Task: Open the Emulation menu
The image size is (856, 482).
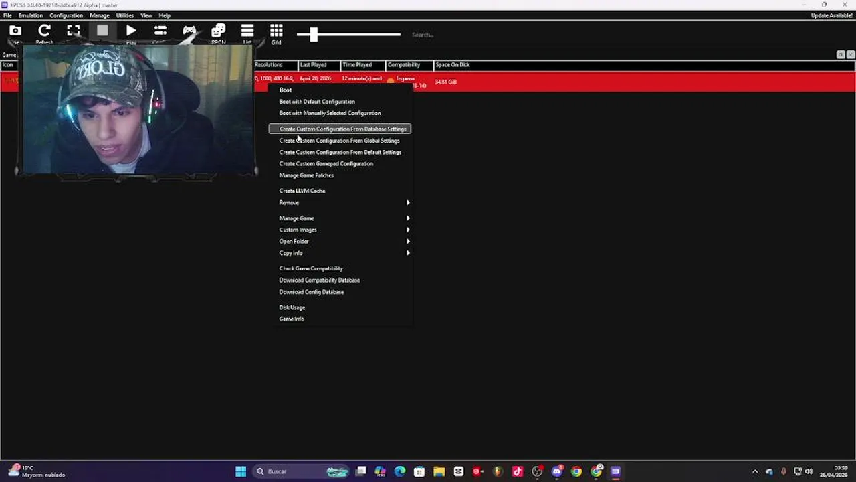Action: click(30, 15)
